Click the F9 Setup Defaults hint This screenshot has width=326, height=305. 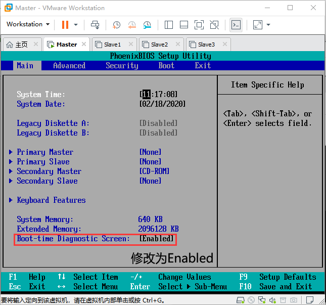point(277,277)
